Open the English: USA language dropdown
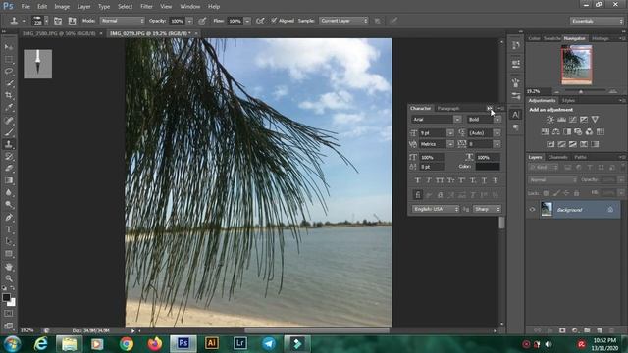 (x=436, y=209)
